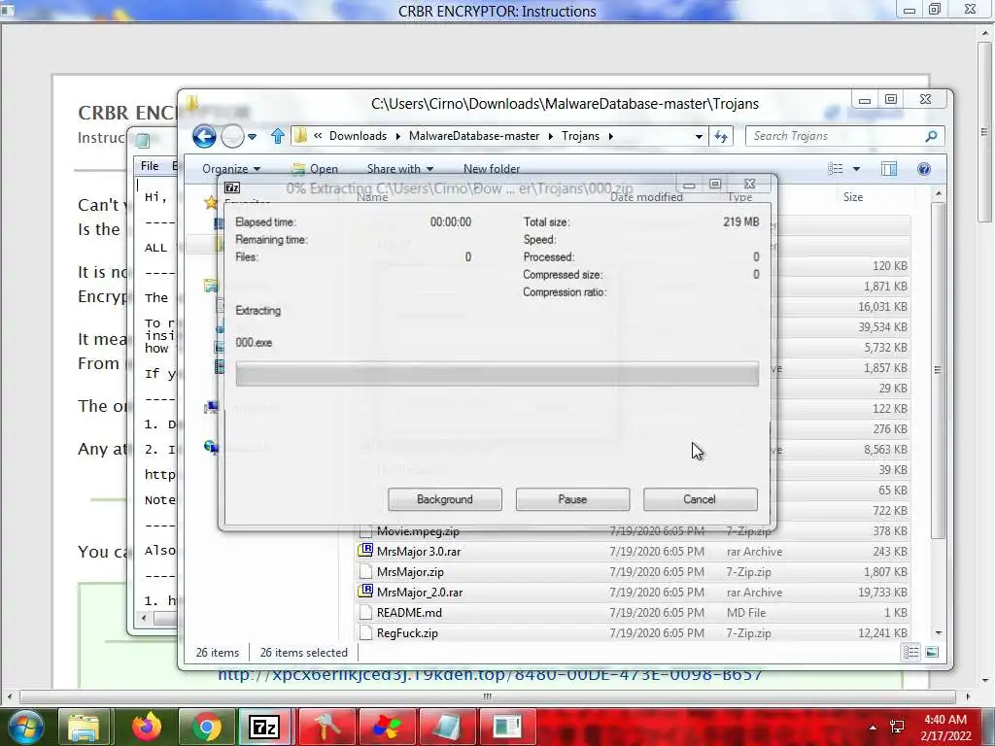The width and height of the screenshot is (995, 746).
Task: Click the file list scroll up arrow
Action: [x=939, y=193]
